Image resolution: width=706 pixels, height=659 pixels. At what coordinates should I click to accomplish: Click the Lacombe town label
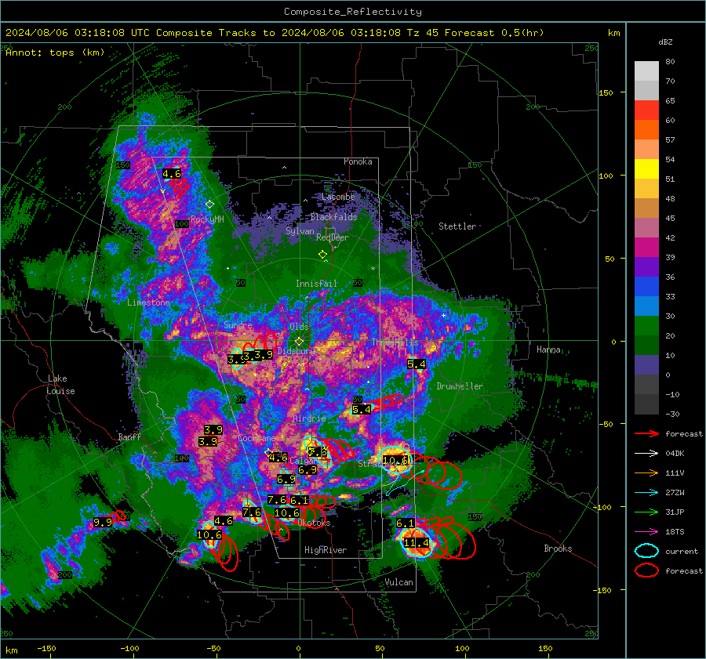coord(338,197)
